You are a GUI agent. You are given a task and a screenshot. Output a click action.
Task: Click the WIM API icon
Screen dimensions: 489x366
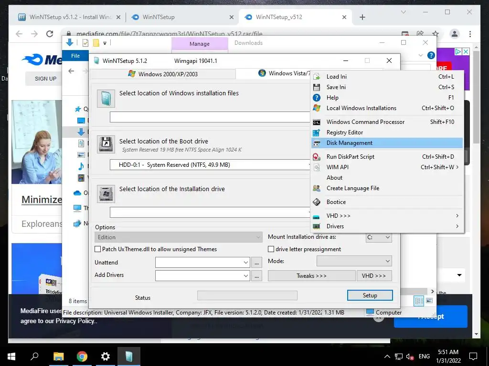[317, 167]
